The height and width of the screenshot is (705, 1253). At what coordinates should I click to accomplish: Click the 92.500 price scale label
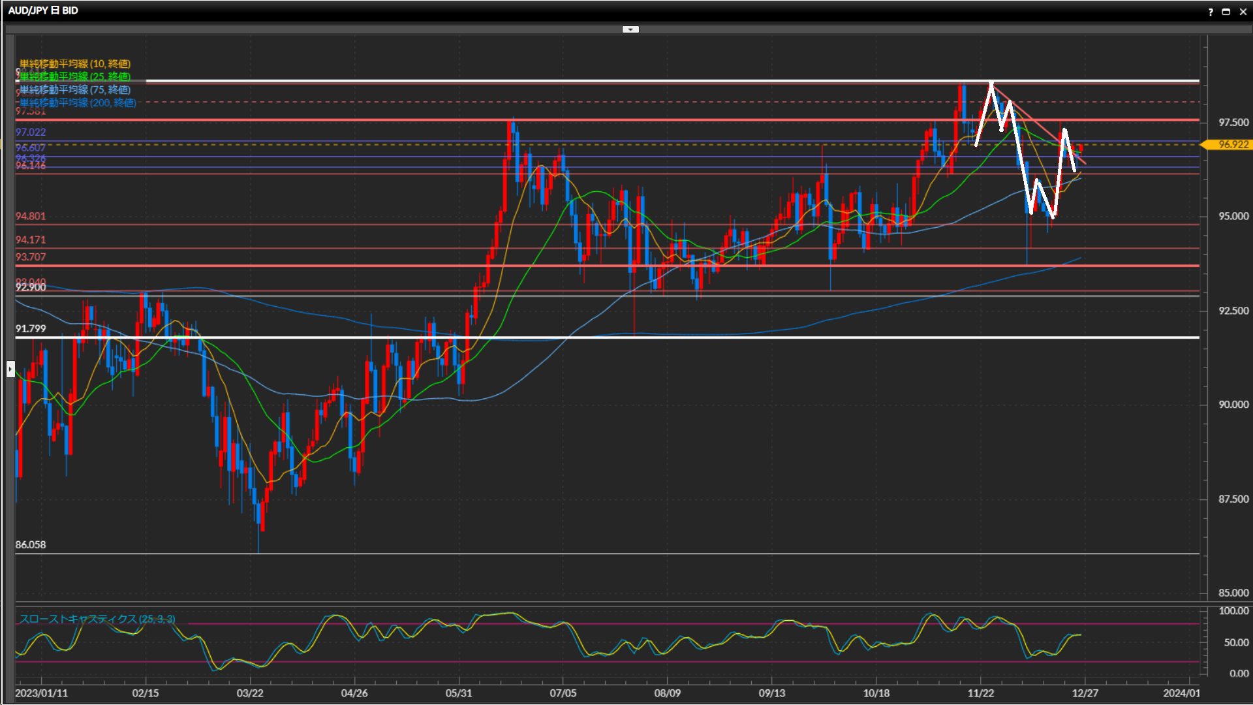coord(1233,311)
